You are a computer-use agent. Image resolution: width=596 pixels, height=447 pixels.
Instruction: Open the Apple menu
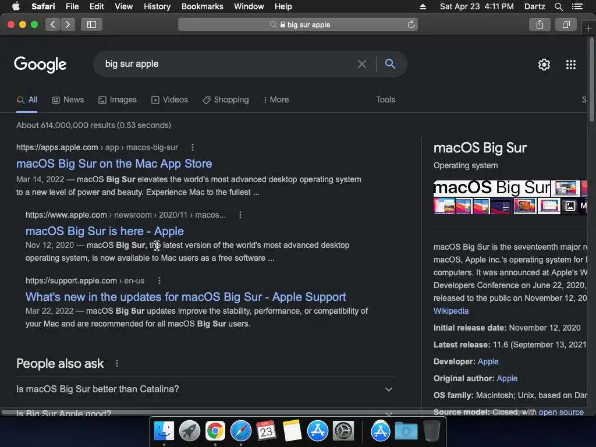[x=16, y=6]
